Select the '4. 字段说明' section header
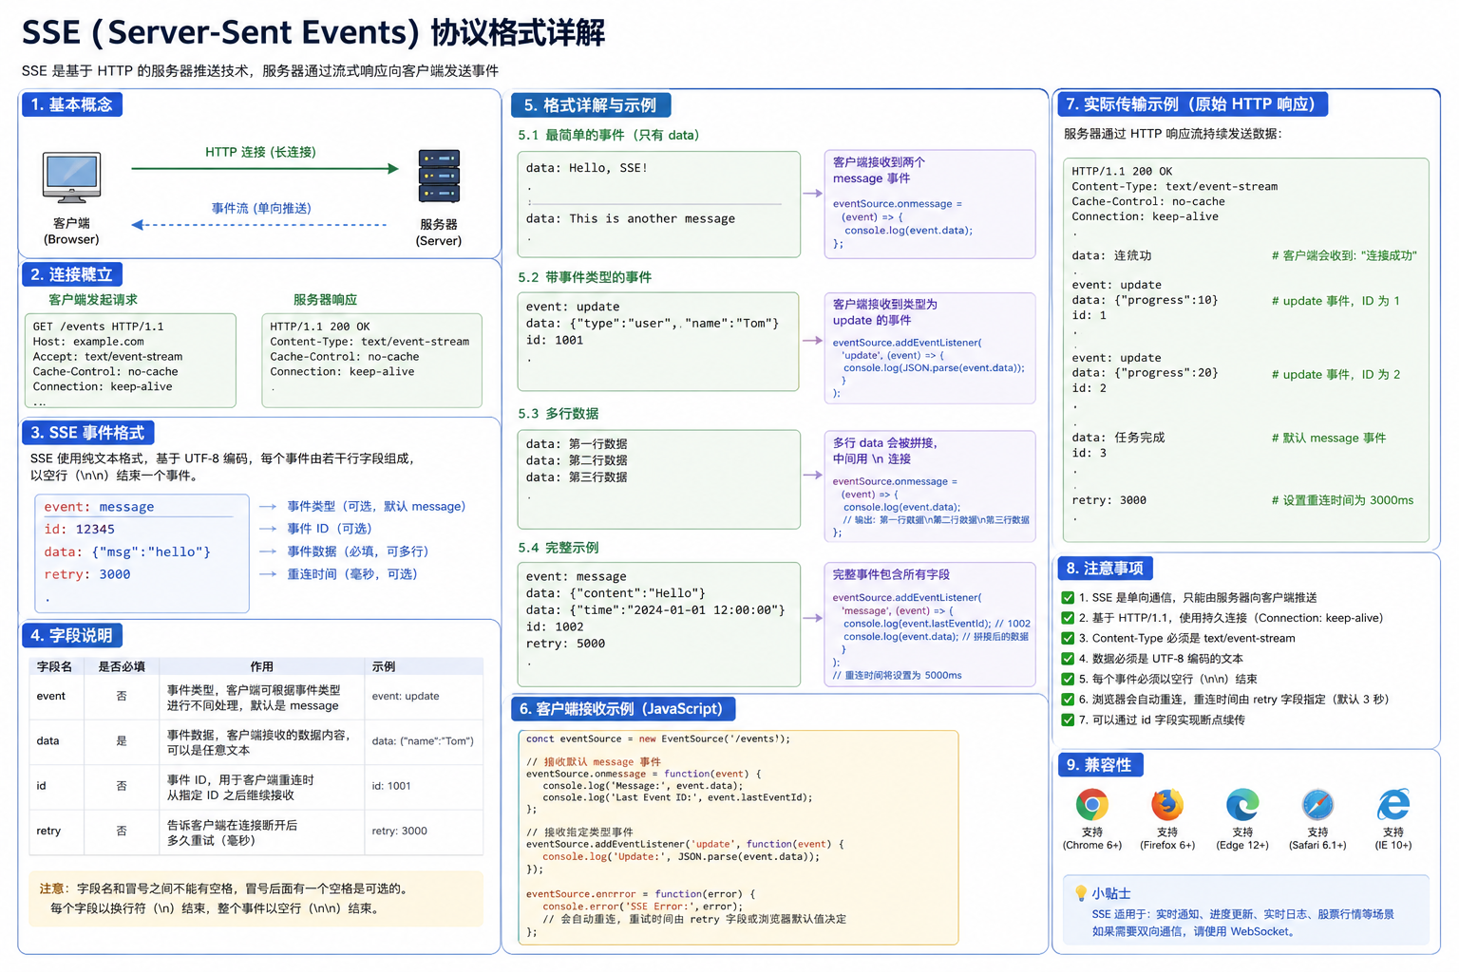Image resolution: width=1459 pixels, height=972 pixels. [72, 636]
